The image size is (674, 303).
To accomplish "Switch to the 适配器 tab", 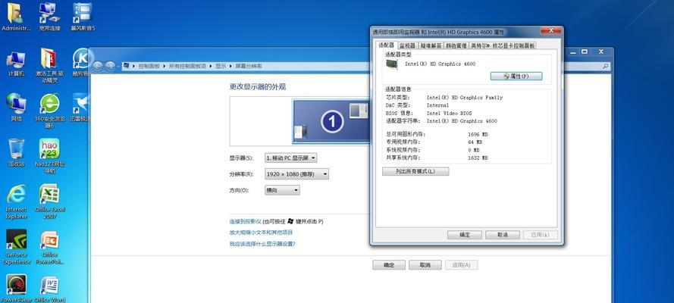I will (386, 45).
